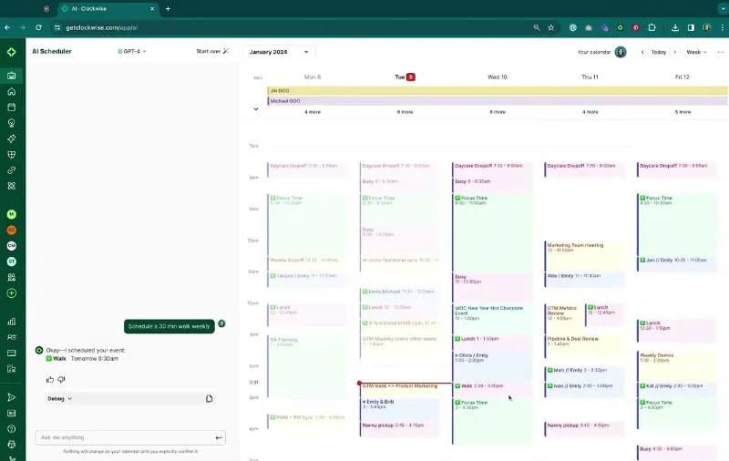Viewport: 729px width, 461px height.
Task: Open the lightbulb icon in the sidebar
Action: click(12, 122)
